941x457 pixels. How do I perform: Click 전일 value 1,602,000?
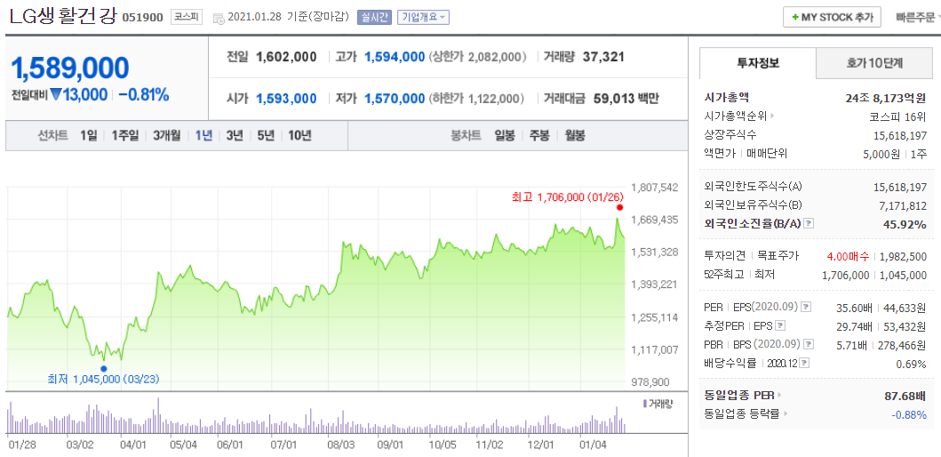pyautogui.click(x=286, y=57)
